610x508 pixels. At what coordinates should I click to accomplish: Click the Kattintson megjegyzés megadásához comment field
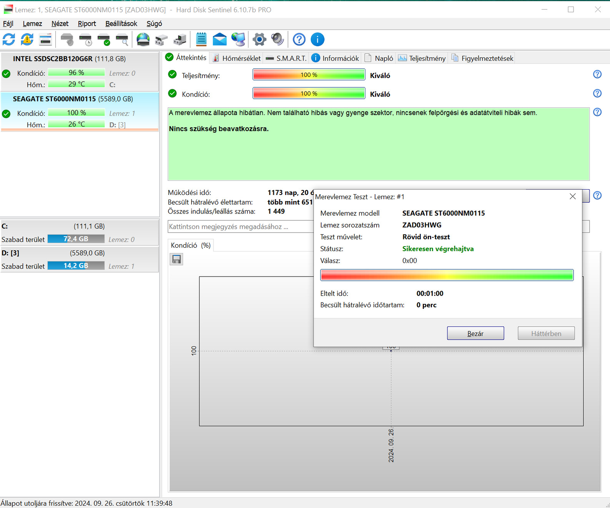click(x=241, y=227)
